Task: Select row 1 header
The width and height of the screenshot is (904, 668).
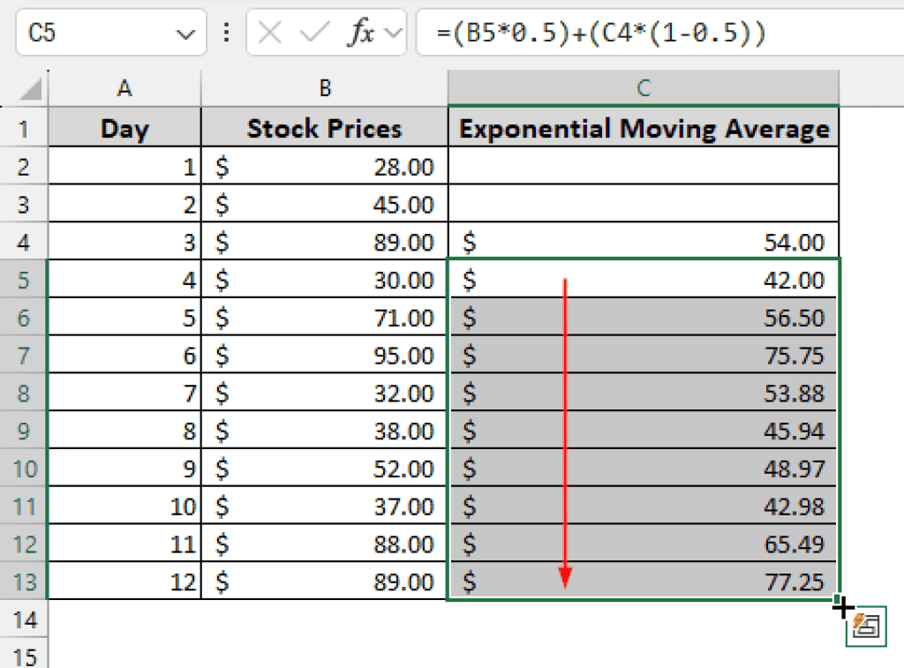Action: tap(24, 128)
